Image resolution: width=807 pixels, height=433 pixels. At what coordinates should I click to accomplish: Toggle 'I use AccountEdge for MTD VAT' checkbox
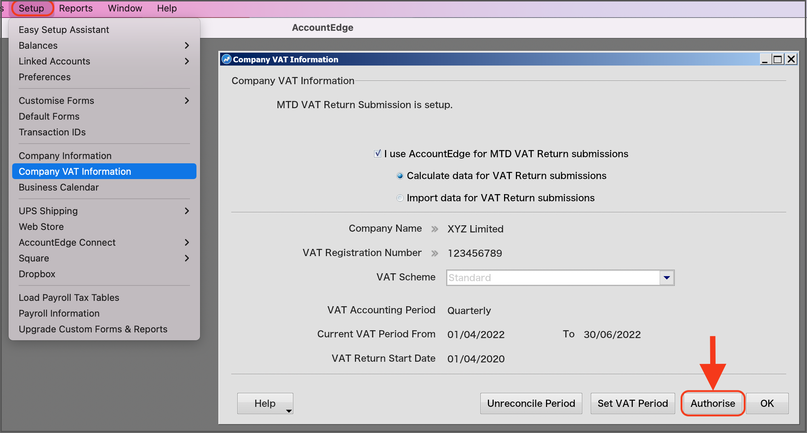pos(377,154)
